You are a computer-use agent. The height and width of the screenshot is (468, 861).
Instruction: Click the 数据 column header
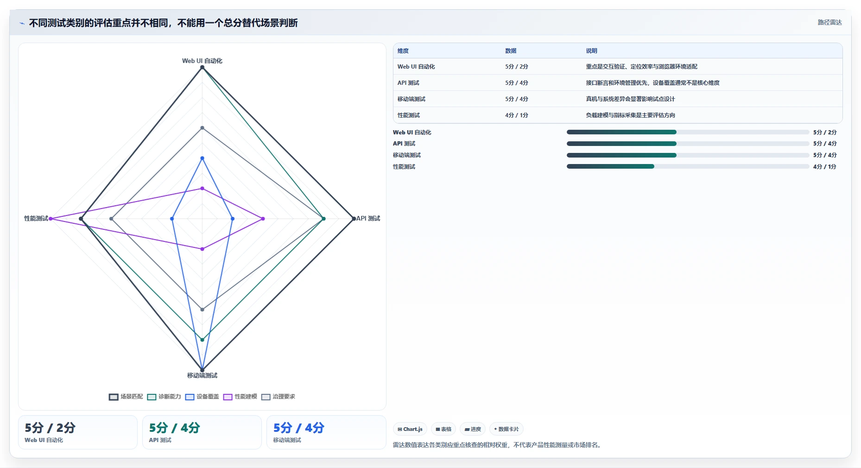tap(511, 51)
